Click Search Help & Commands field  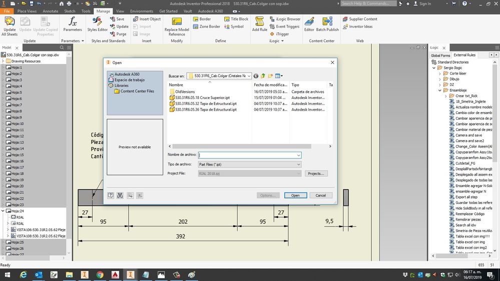pos(368,3)
